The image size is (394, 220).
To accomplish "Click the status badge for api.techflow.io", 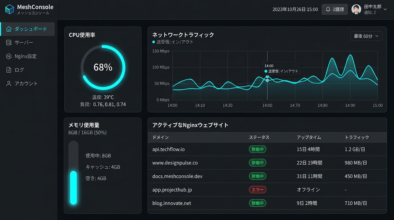I will tap(257, 149).
